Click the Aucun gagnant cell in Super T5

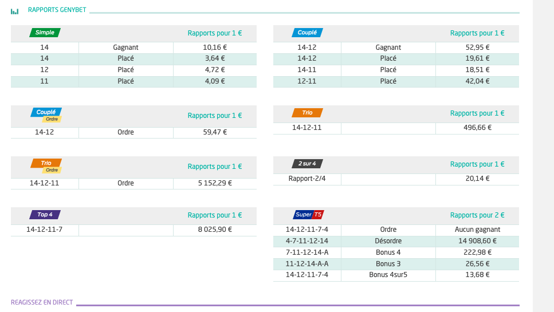477,230
